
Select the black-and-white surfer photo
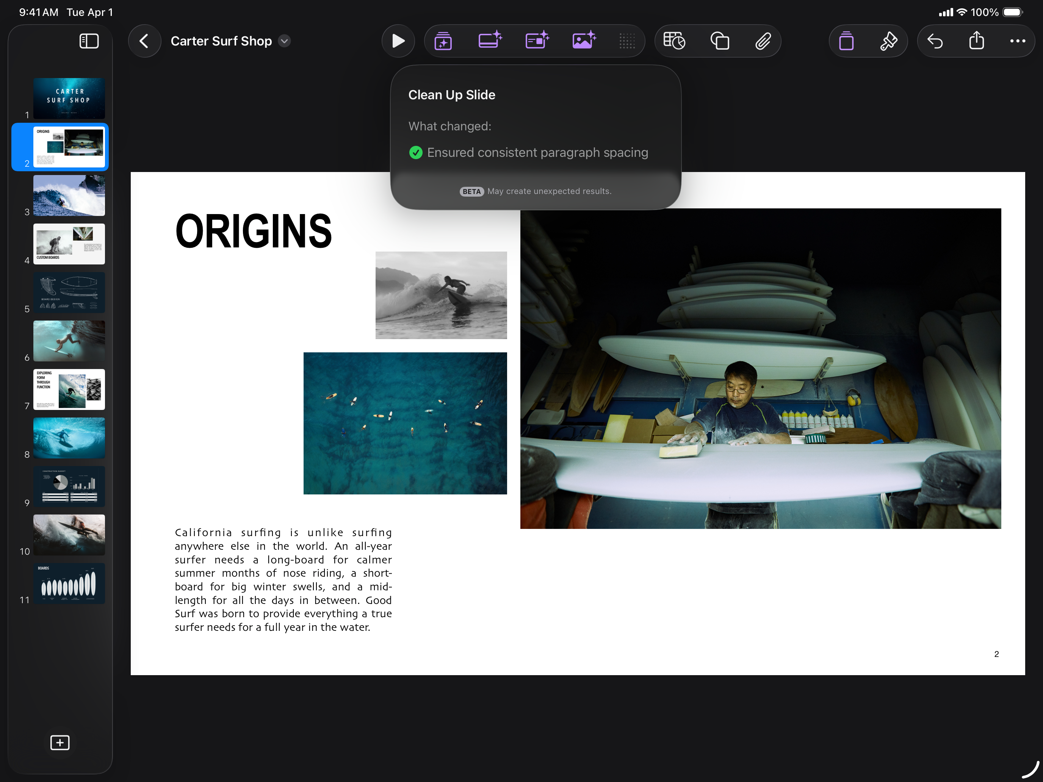pos(441,295)
